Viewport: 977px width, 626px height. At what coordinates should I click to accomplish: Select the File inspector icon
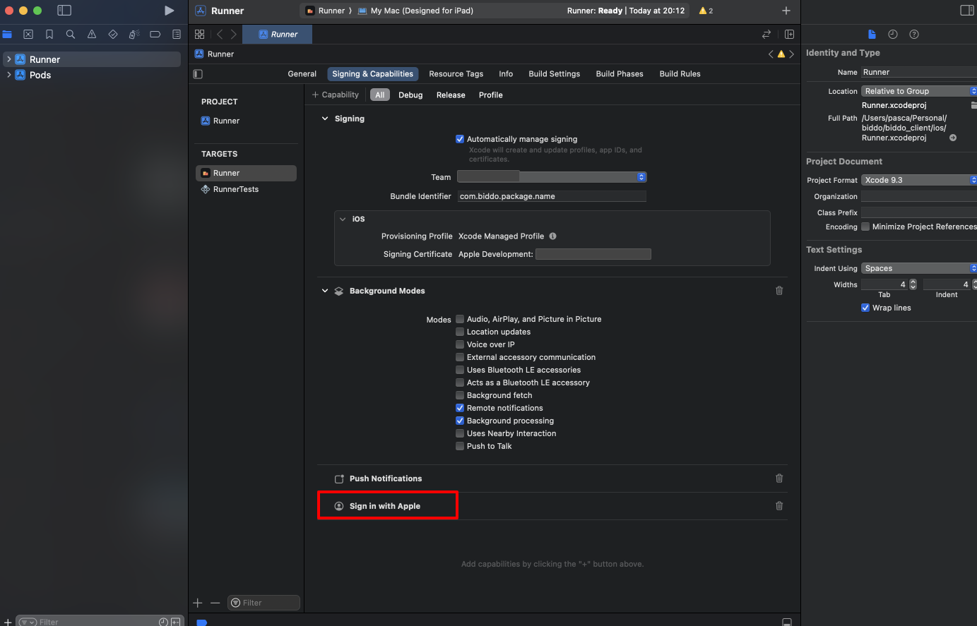pos(872,35)
